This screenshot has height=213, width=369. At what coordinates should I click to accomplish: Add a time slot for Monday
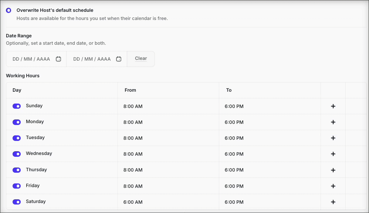click(x=333, y=122)
